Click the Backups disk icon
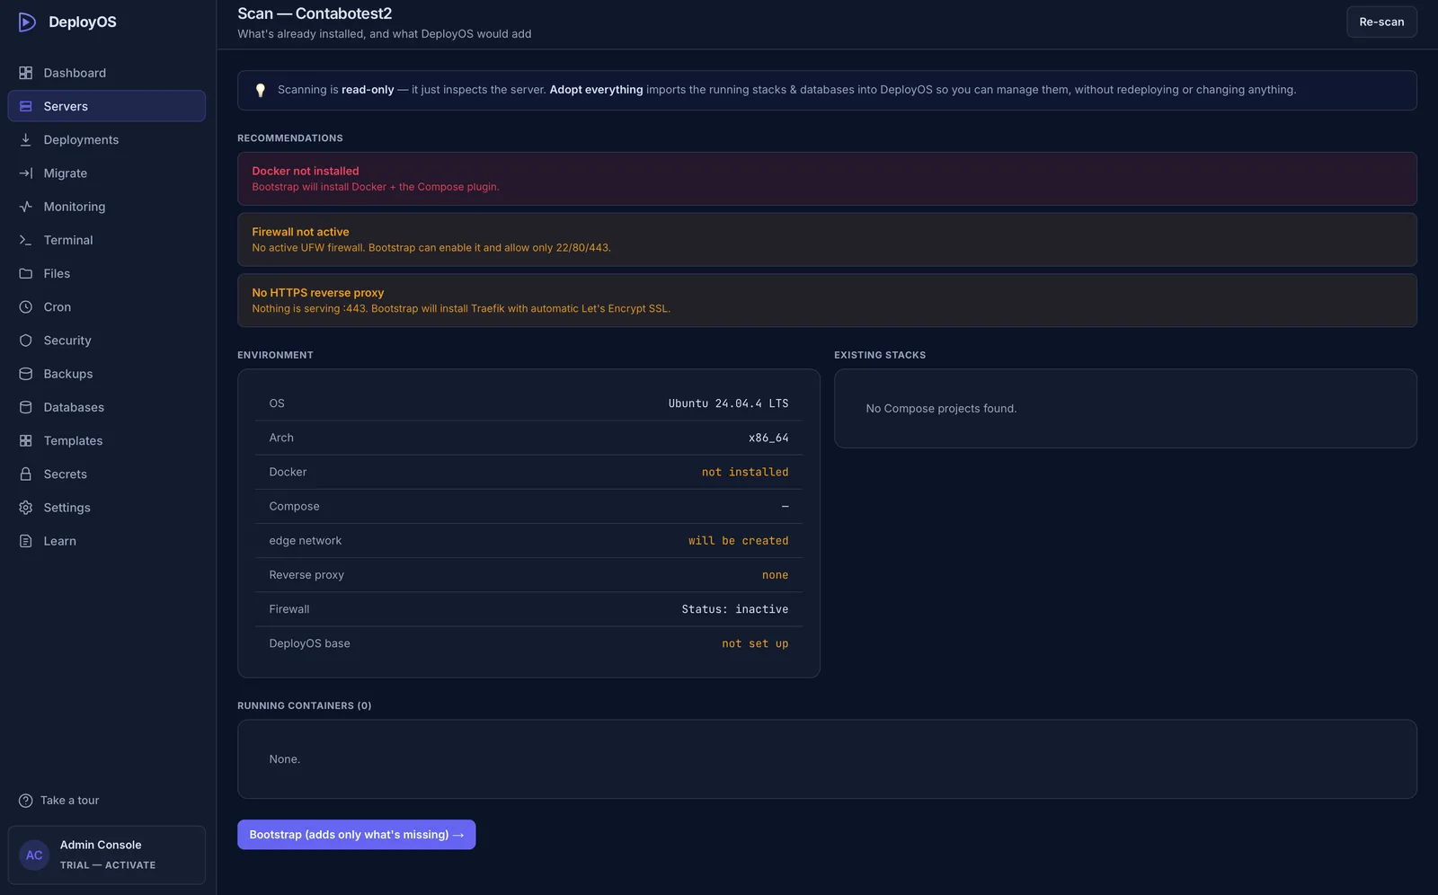The image size is (1438, 895). 26,374
